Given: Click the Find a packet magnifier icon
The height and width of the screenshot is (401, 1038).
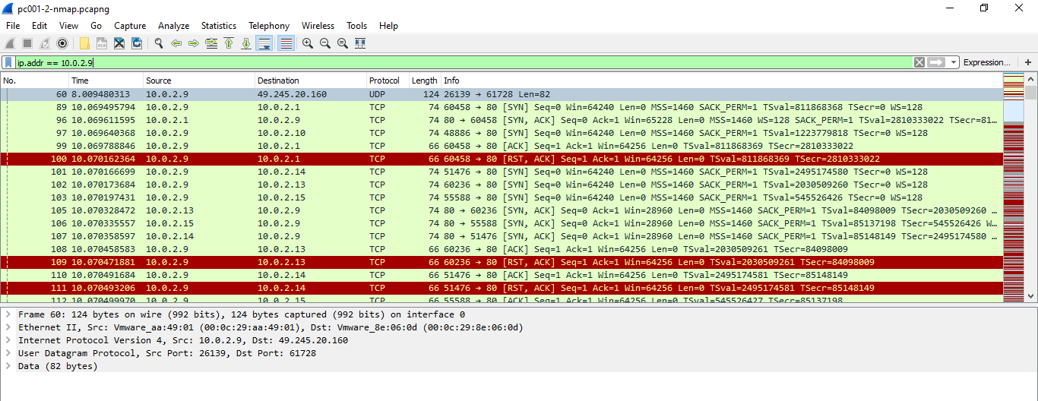Looking at the screenshot, I should (x=159, y=43).
